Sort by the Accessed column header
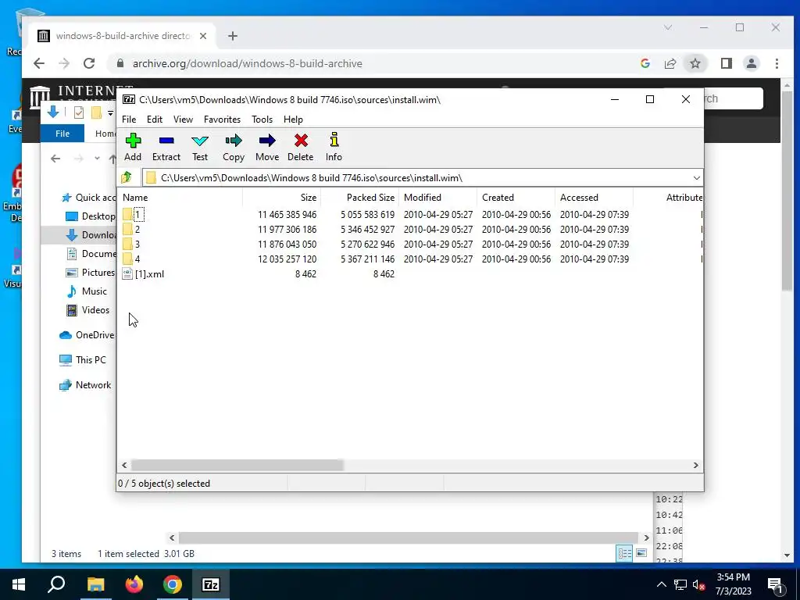Viewport: 800px width, 600px height. [x=594, y=198]
